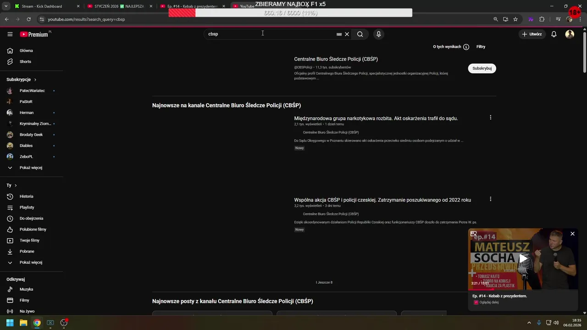Screen dimensions: 587x330
Task: Close the miniplayer
Action: (x=572, y=234)
